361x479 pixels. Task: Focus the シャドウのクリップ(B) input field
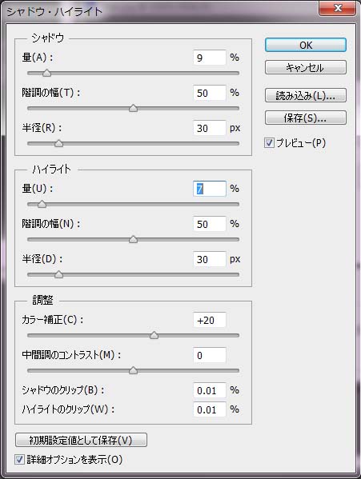point(210,390)
